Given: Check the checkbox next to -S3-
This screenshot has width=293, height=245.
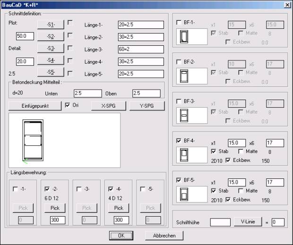Looking at the screenshot, I should pyautogui.click(x=70, y=48).
